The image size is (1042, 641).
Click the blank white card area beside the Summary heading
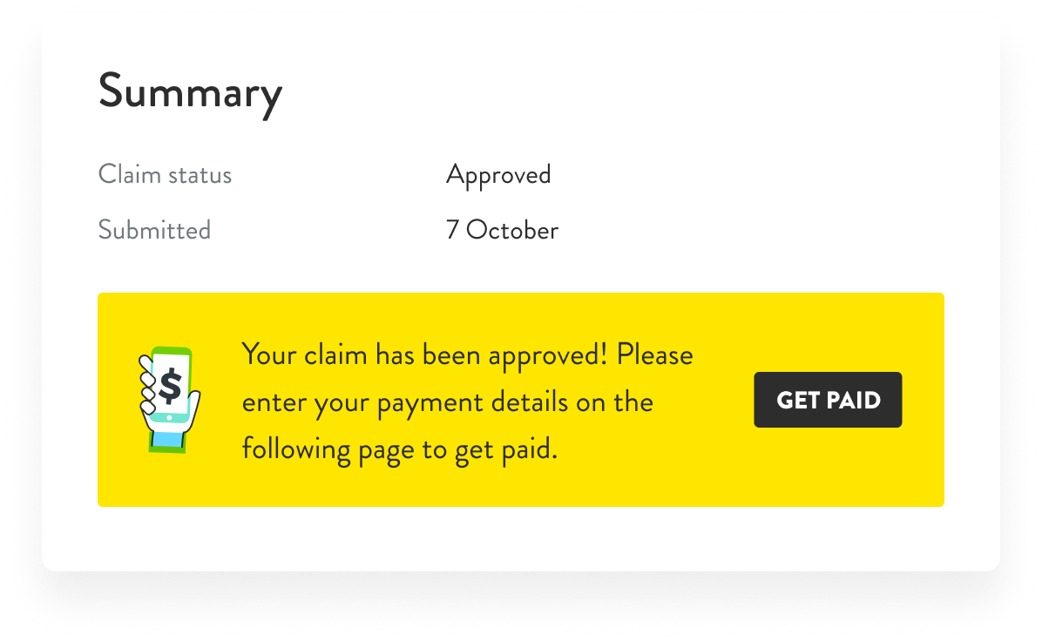tap(610, 93)
